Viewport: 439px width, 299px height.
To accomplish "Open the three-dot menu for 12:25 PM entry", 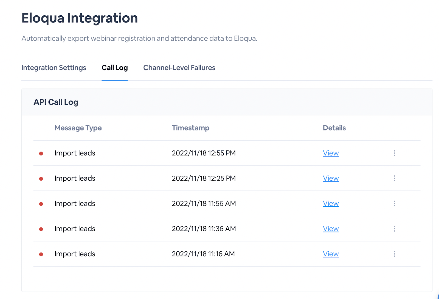I will click(x=395, y=178).
